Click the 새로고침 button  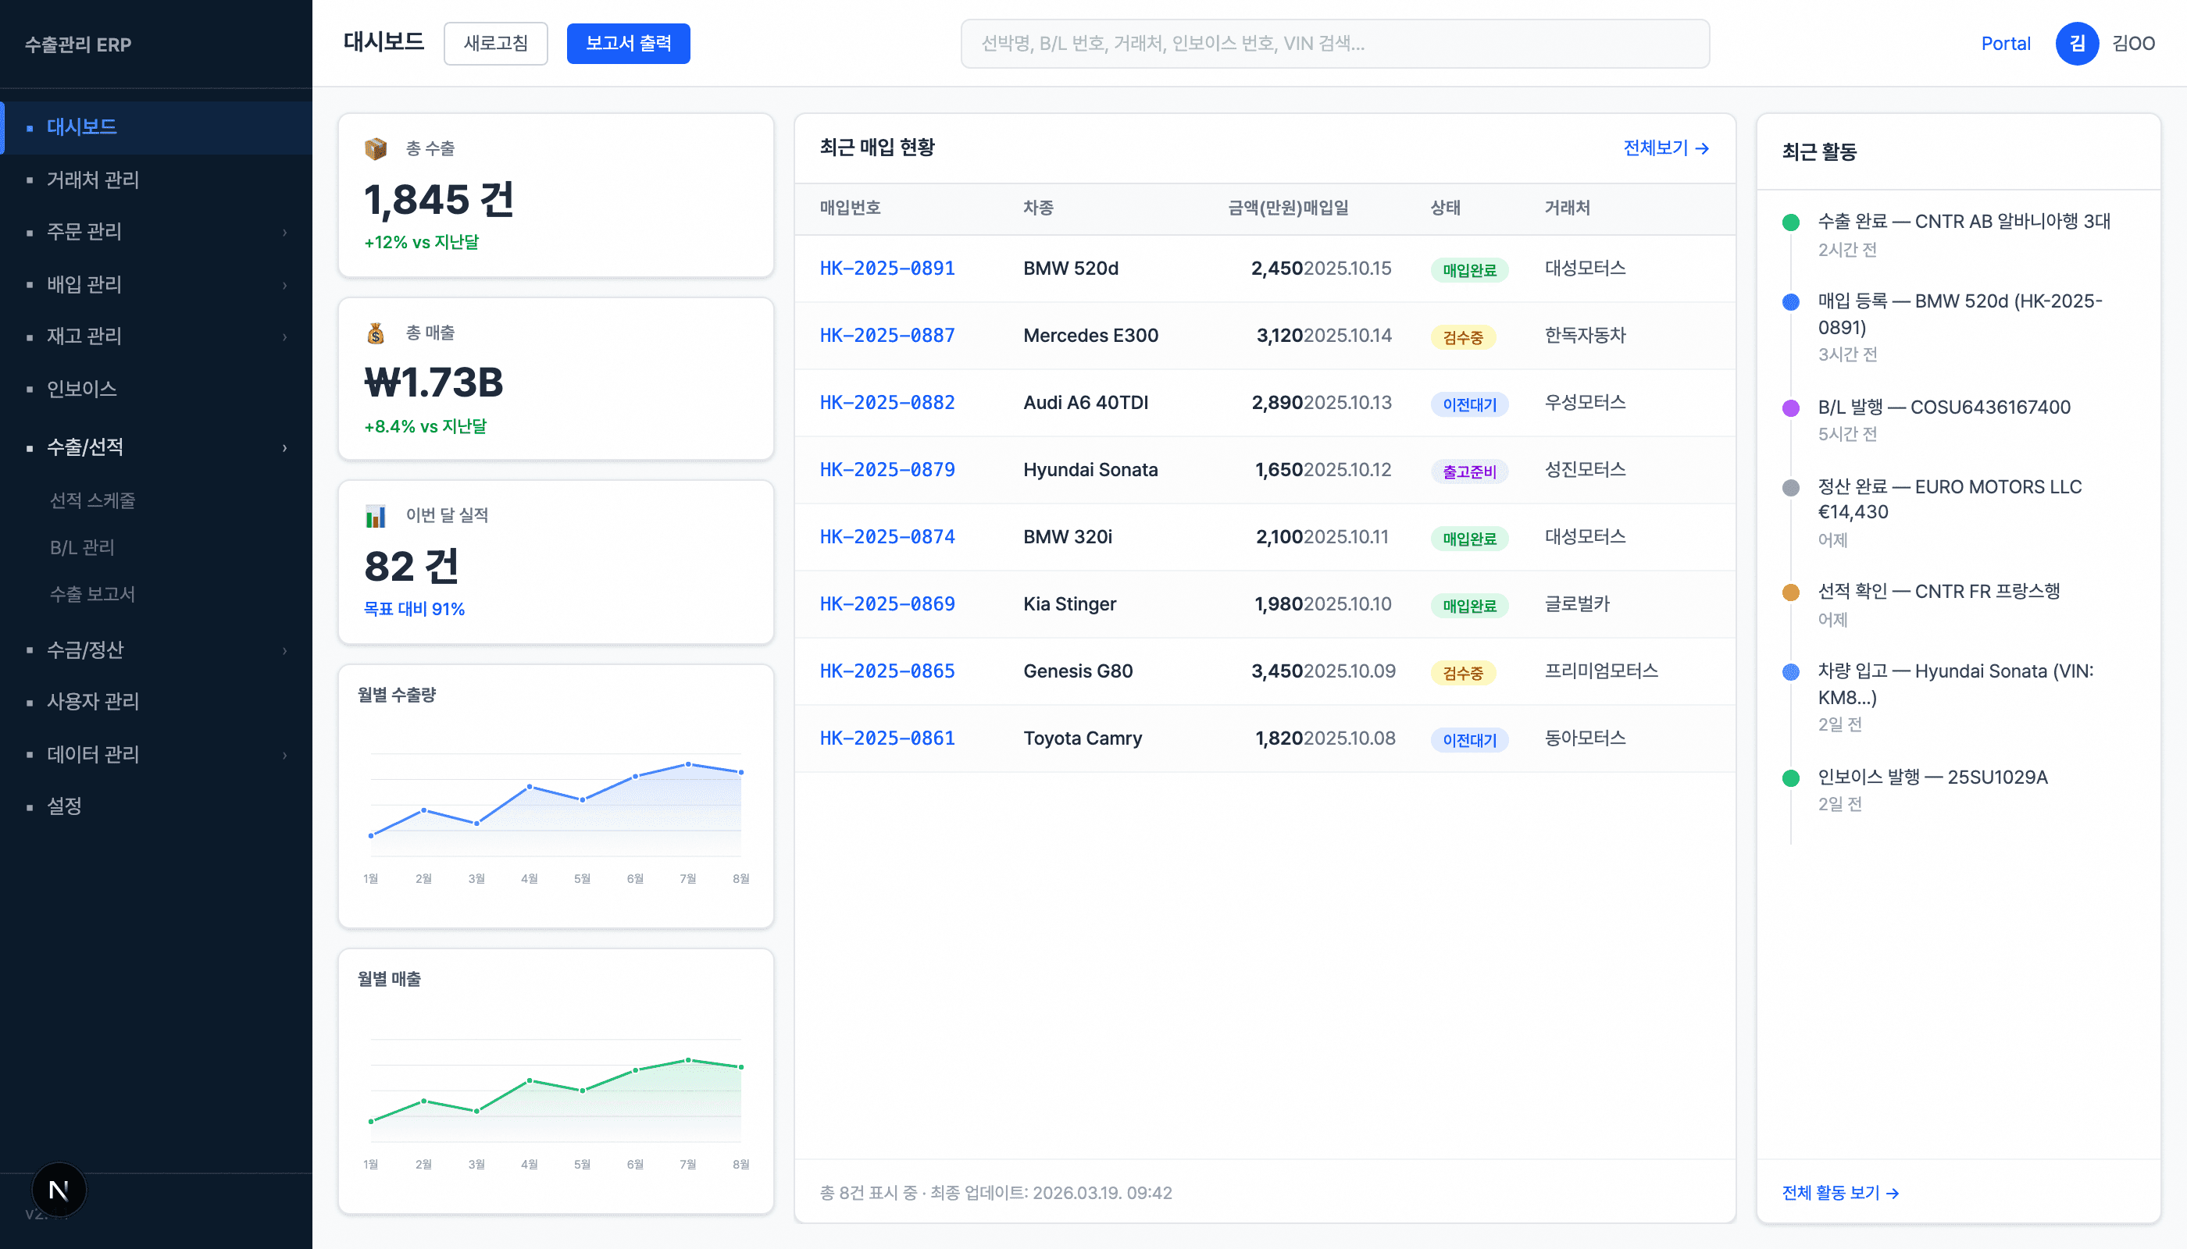(495, 44)
